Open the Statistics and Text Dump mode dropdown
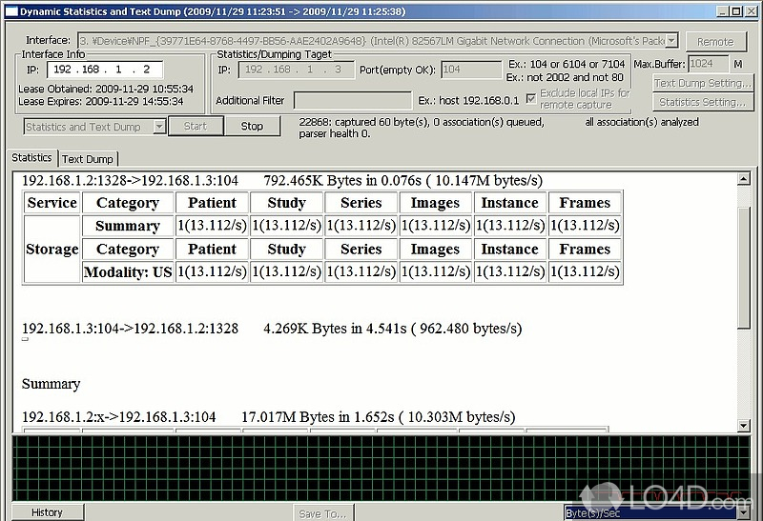Image resolution: width=763 pixels, height=521 pixels. click(x=158, y=127)
